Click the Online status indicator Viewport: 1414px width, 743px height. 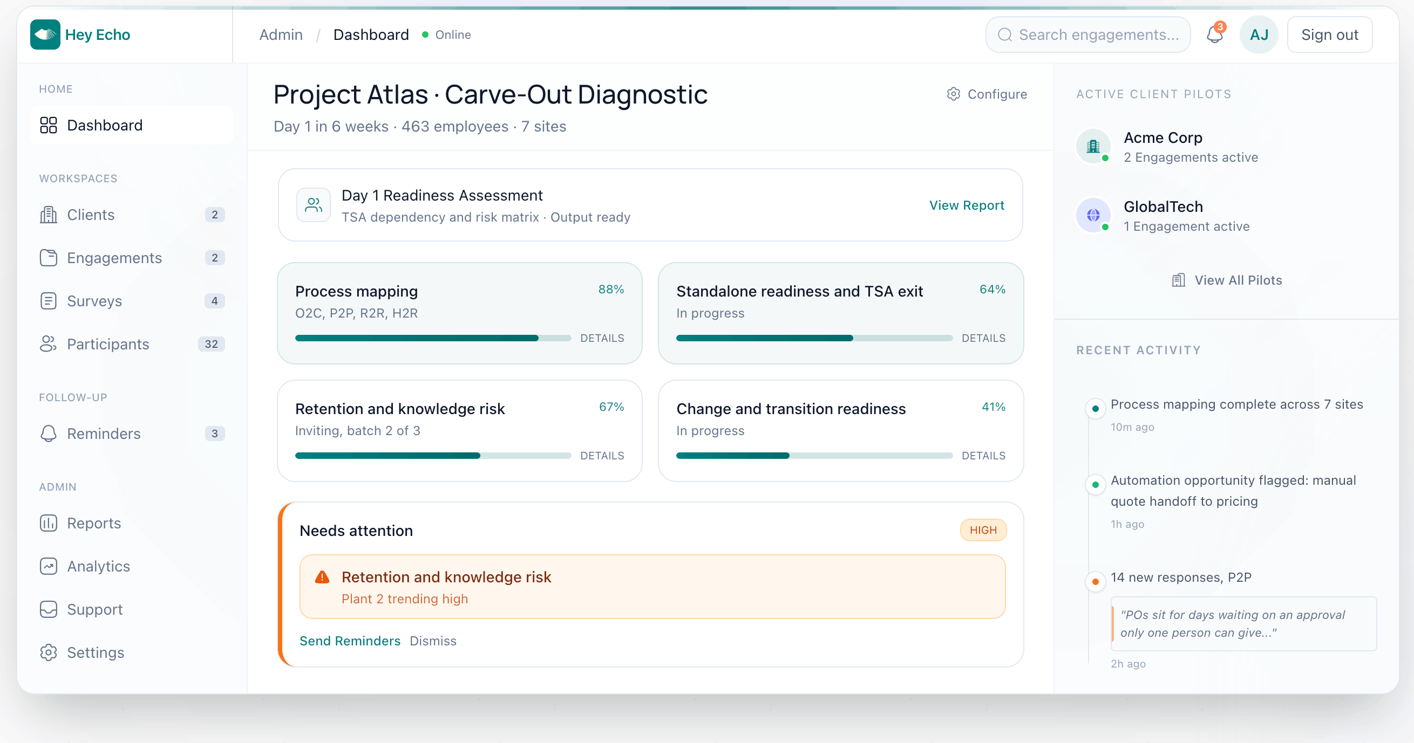pos(446,35)
